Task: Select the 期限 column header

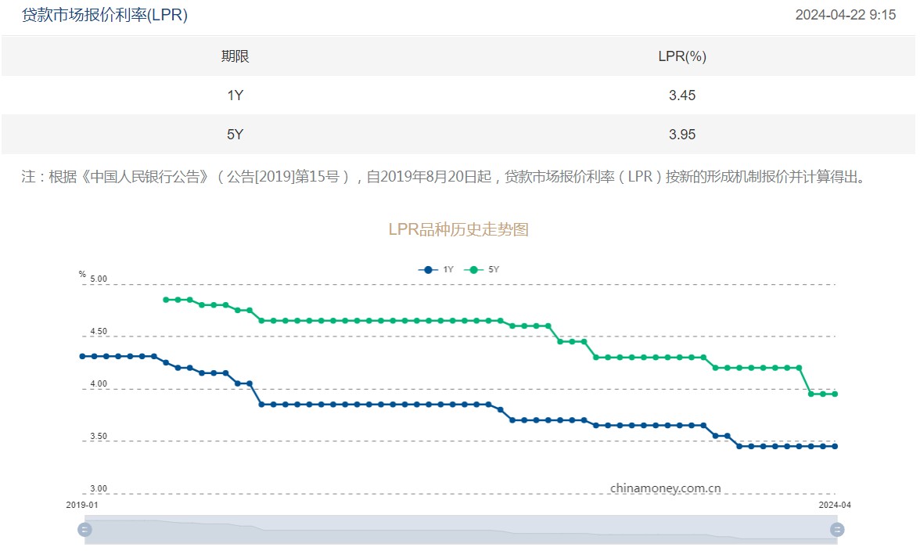Action: (x=235, y=56)
